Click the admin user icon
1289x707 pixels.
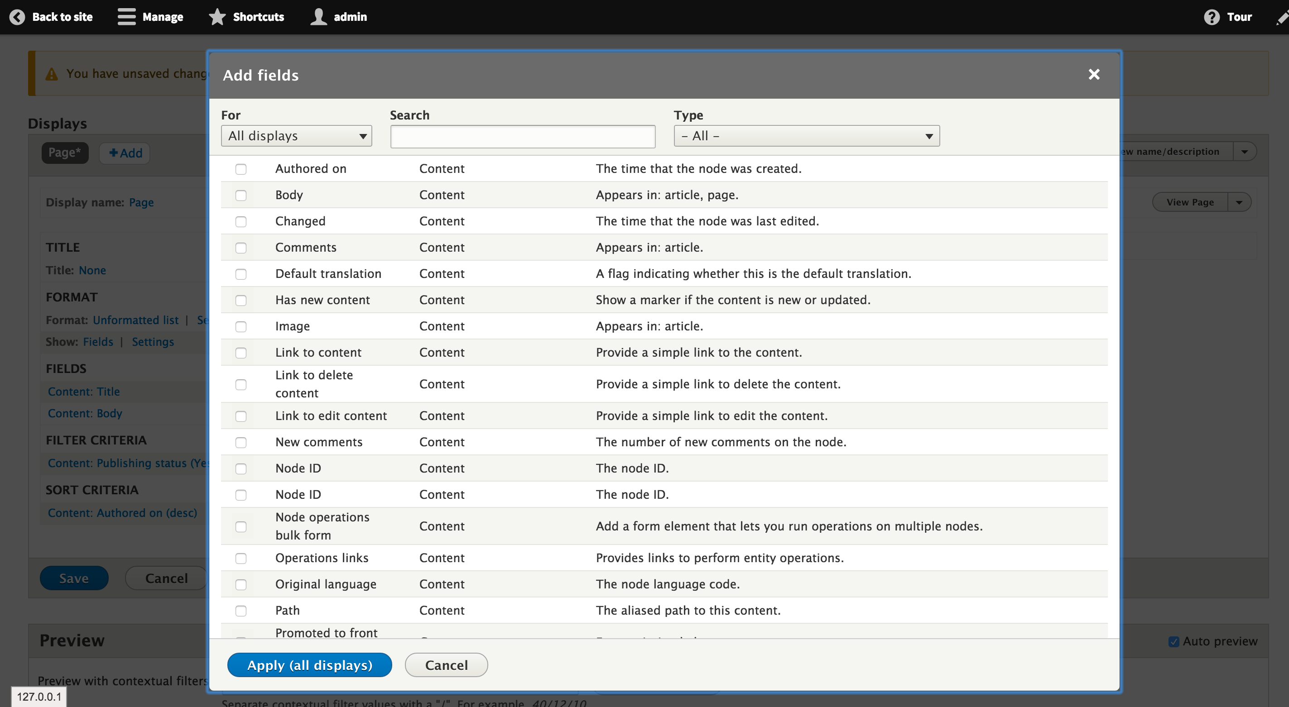coord(318,16)
